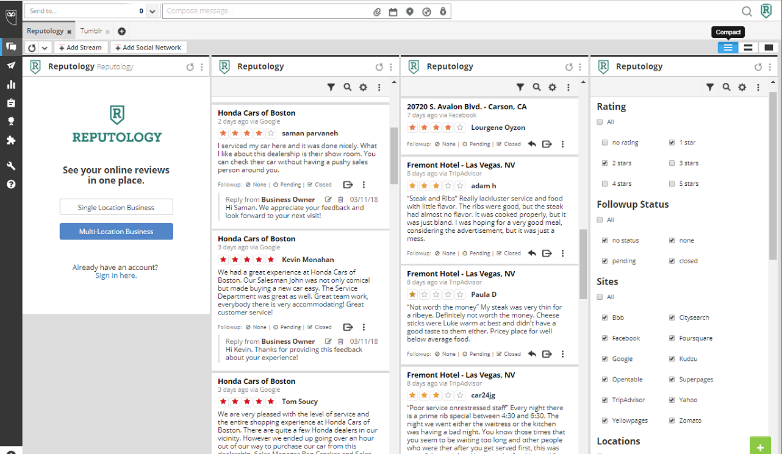782x454 pixels.
Task: Expand the refresh options chevron in the toolbar
Action: pos(45,47)
